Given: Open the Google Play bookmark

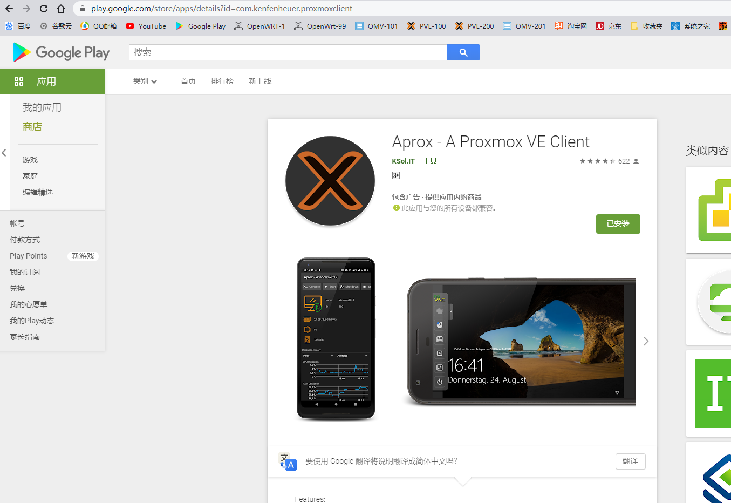Looking at the screenshot, I should pos(200,26).
